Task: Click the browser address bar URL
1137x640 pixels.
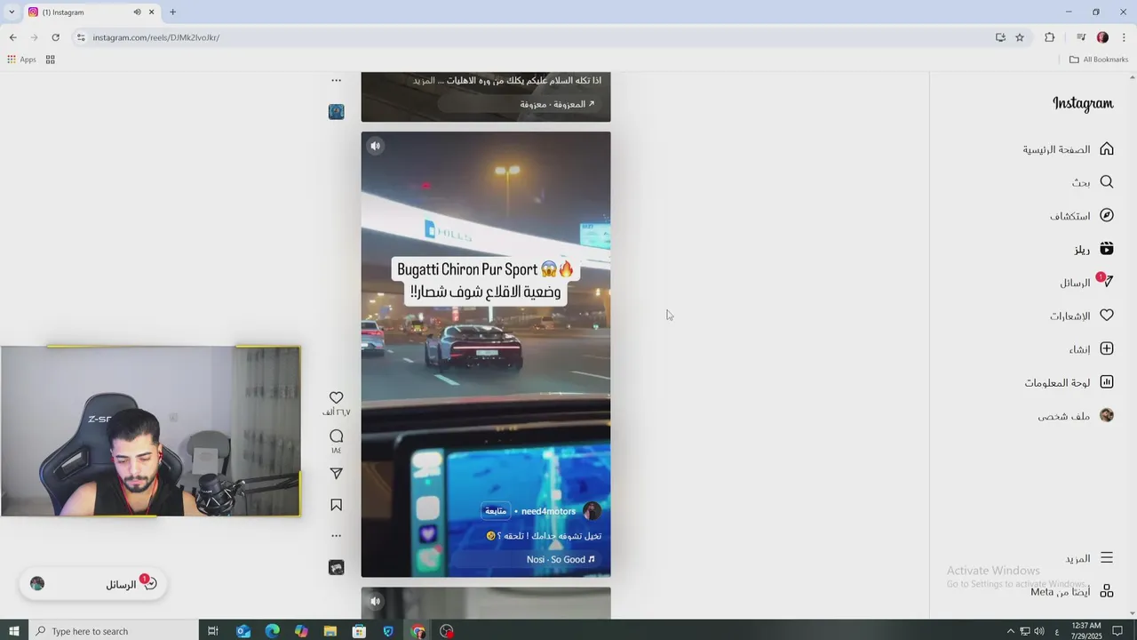Action: [x=156, y=37]
